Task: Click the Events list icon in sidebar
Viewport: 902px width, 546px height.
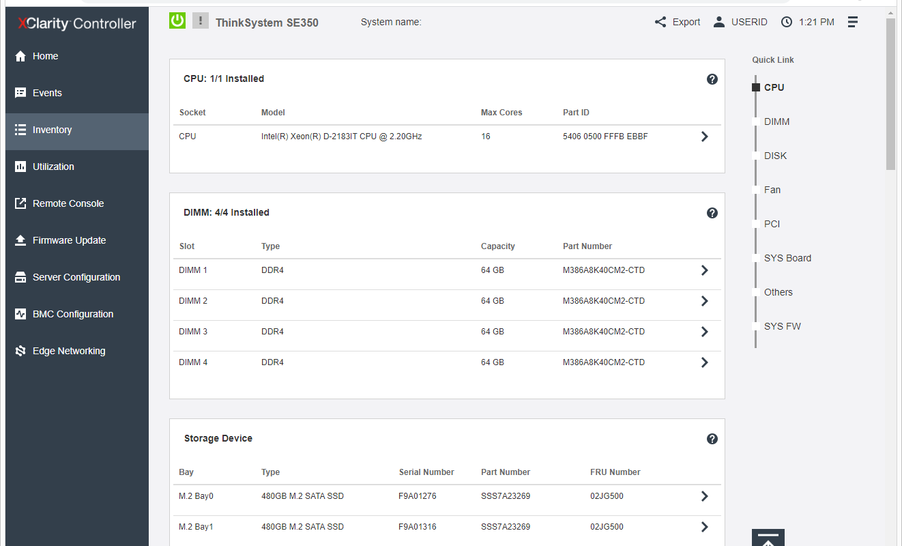Action: coord(20,93)
